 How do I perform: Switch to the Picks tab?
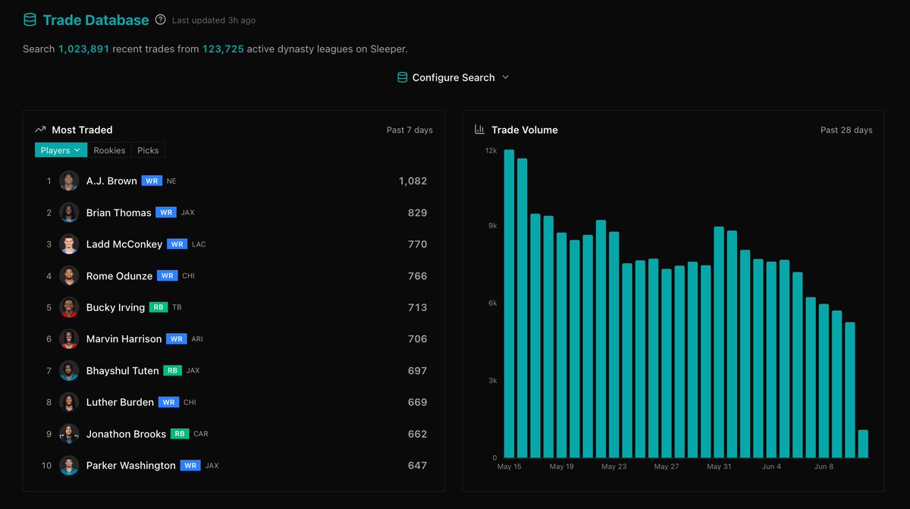pyautogui.click(x=148, y=150)
